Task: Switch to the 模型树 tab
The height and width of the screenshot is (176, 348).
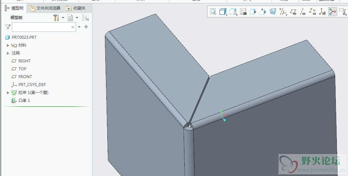Action: click(x=14, y=8)
